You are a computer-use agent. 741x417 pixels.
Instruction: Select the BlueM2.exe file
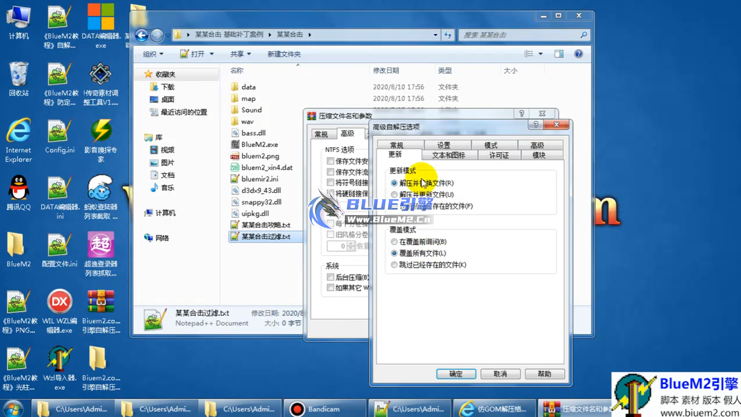point(259,145)
